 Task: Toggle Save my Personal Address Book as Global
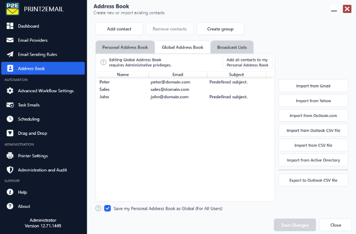pyautogui.click(x=107, y=208)
